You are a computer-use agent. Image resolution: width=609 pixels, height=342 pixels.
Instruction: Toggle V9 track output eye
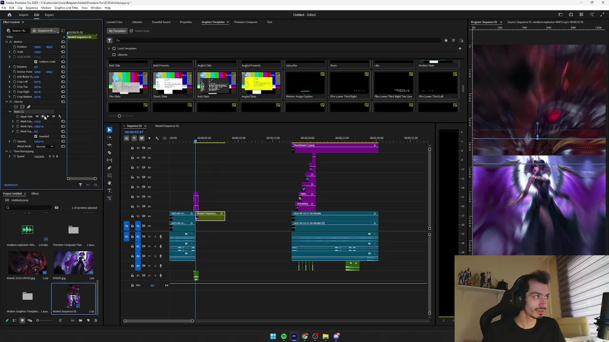point(149,148)
